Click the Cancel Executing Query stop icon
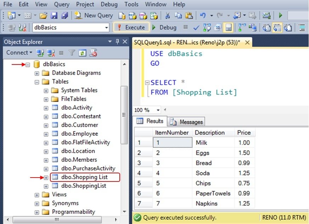This screenshot has height=224, width=309. coord(185,27)
